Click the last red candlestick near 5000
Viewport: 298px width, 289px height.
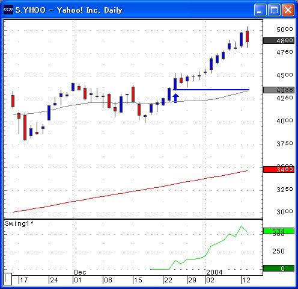(248, 37)
